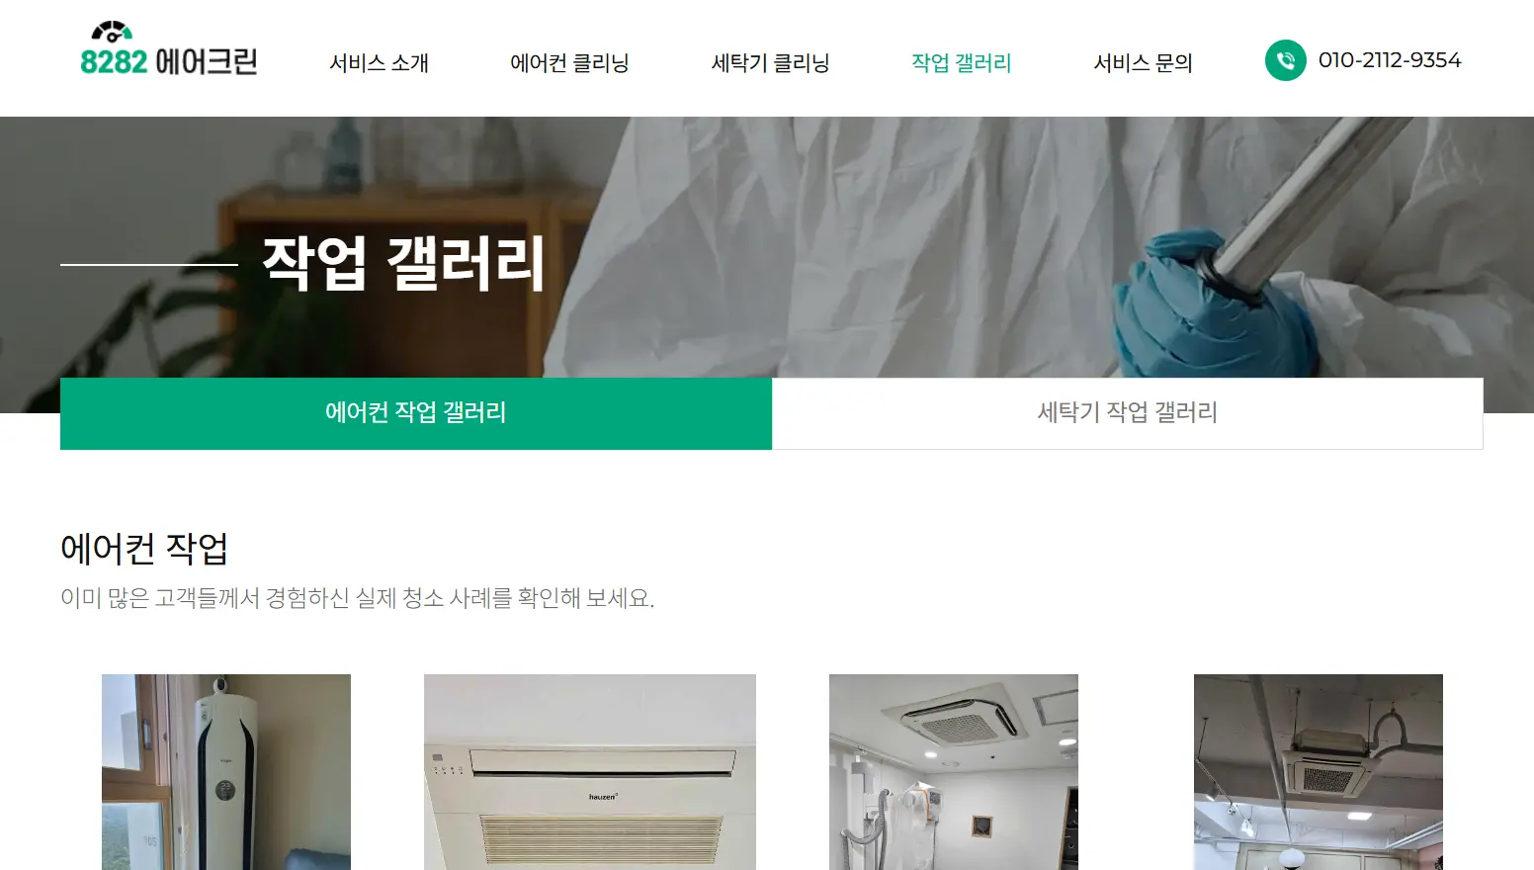Open the 에어컨 클리닝 menu item

pyautogui.click(x=569, y=62)
